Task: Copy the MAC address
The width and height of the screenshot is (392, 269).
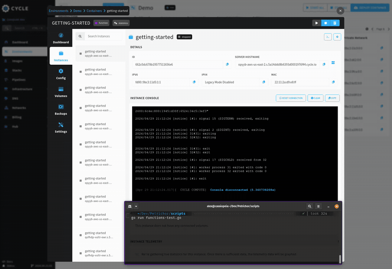Action: click(x=333, y=82)
